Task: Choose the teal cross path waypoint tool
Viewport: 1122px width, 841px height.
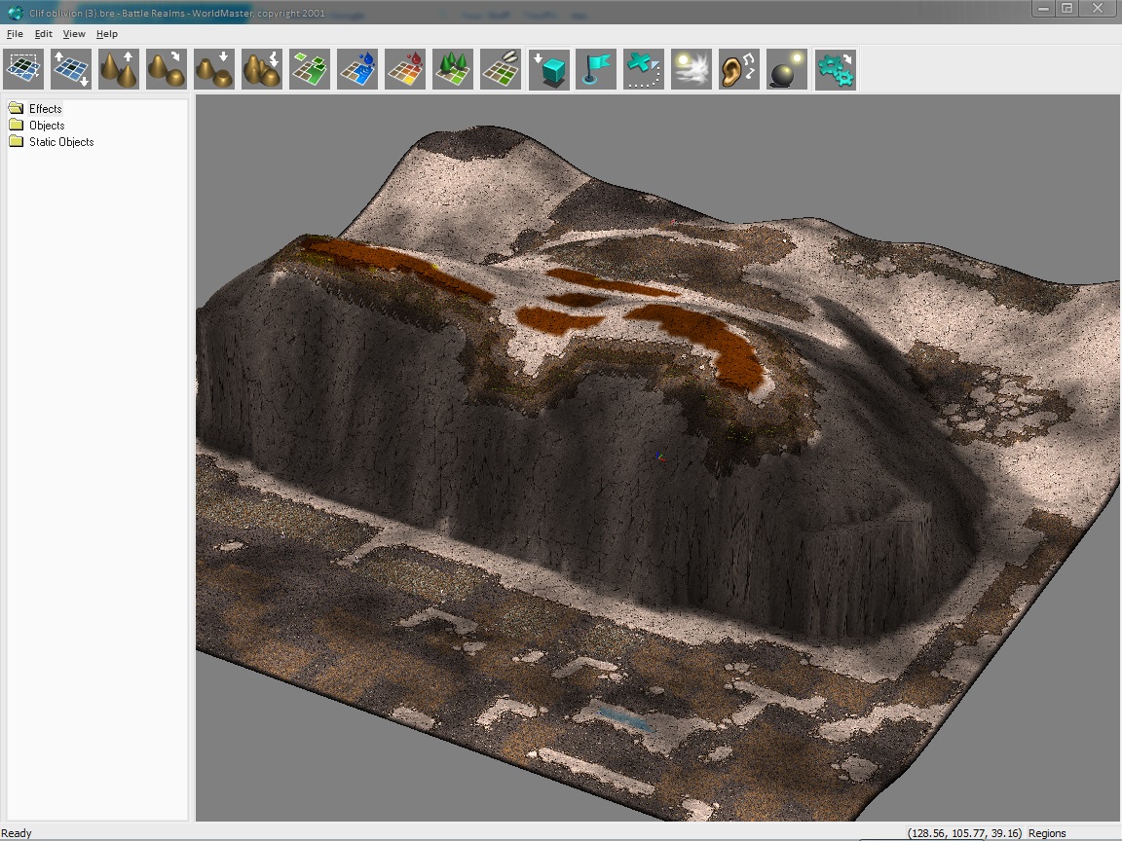Action: click(644, 69)
